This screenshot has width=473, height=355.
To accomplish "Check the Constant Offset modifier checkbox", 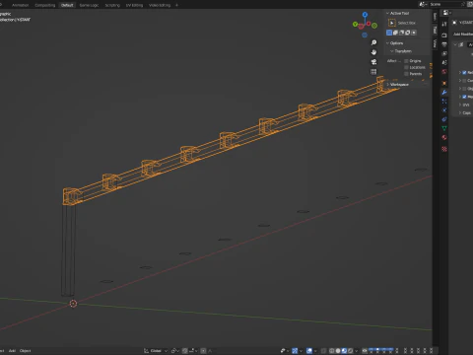I will 464,81.
